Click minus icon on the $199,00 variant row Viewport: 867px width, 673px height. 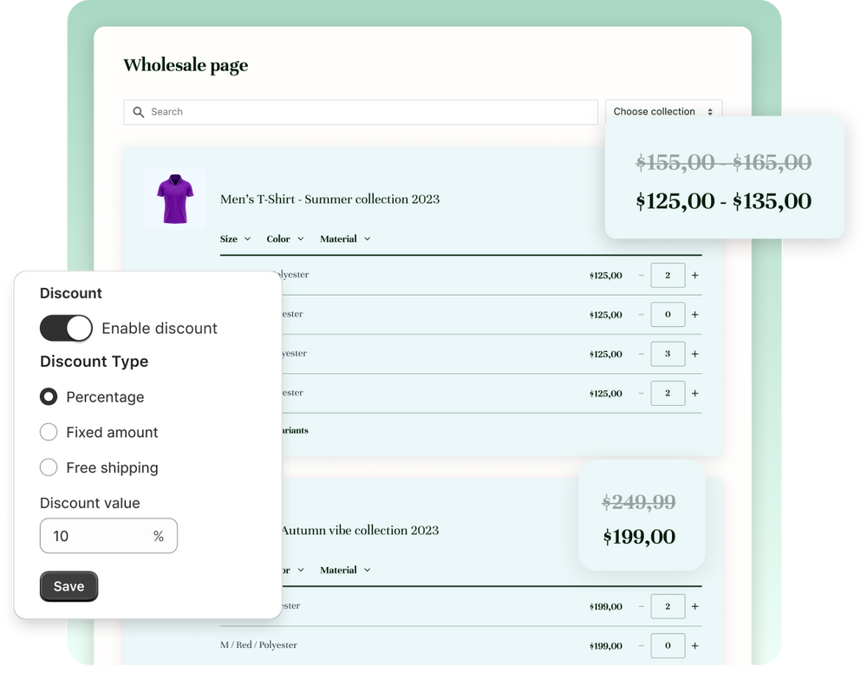642,606
